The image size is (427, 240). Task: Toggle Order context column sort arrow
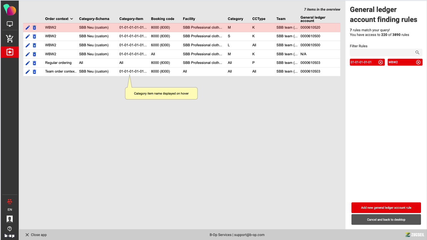click(x=72, y=19)
